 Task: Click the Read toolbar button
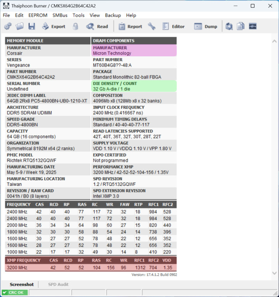[x=97, y=26]
